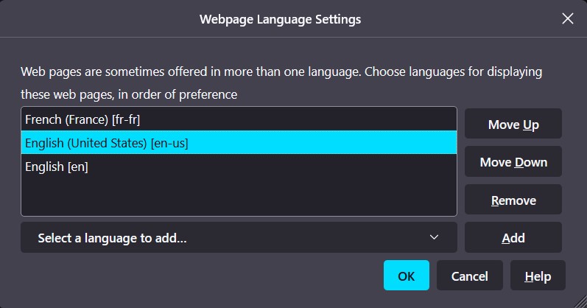This screenshot has height=308, width=587.
Task: Select the highlighted English (United States) entry
Action: tap(107, 143)
